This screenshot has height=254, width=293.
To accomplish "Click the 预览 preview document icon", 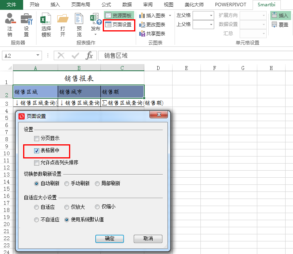I will pyautogui.click(x=79, y=18).
